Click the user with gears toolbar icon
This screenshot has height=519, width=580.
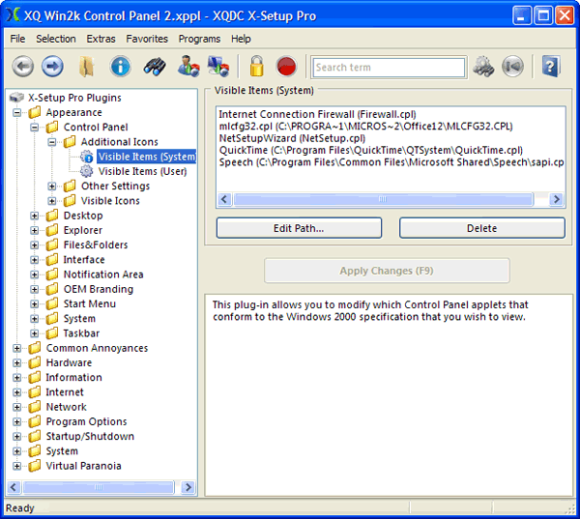pos(188,67)
